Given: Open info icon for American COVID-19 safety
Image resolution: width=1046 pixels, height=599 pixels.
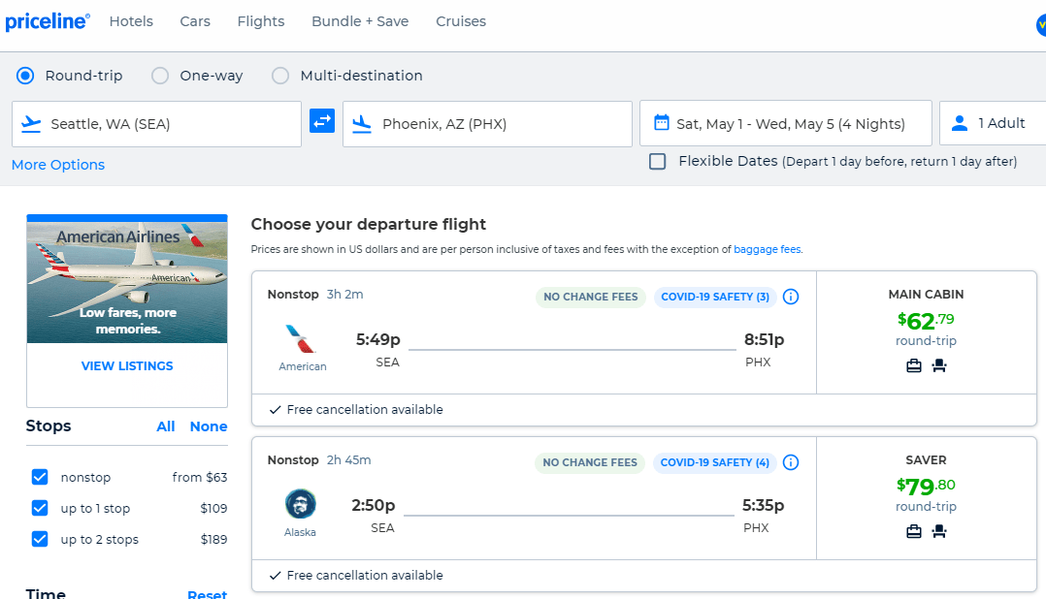Looking at the screenshot, I should (791, 297).
